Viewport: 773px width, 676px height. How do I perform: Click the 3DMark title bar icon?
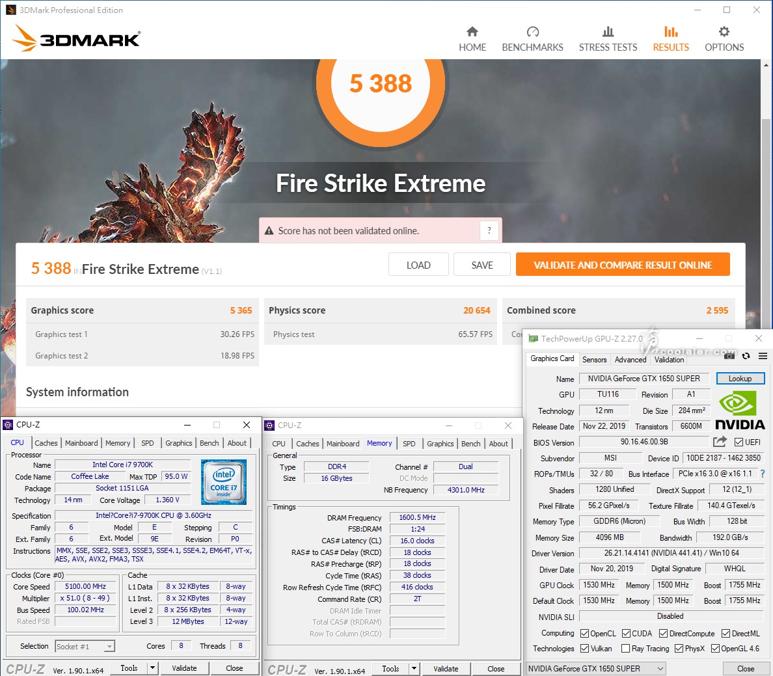(x=10, y=10)
